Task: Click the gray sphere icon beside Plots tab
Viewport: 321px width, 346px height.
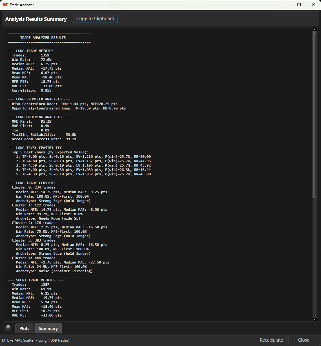Action: pos(8,328)
